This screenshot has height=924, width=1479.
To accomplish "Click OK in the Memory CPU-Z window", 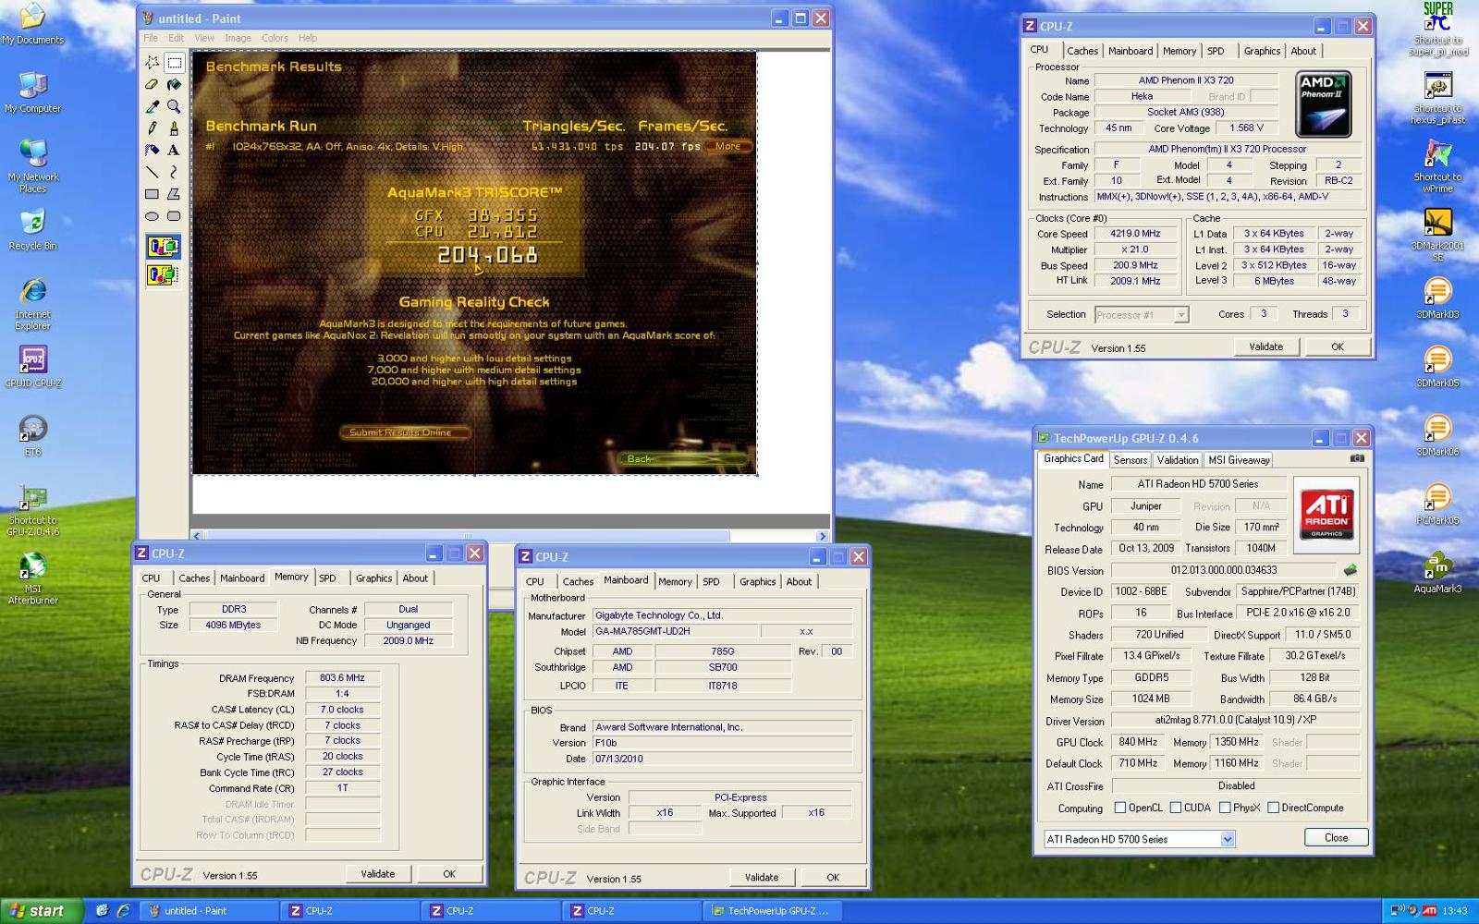I will tap(449, 873).
